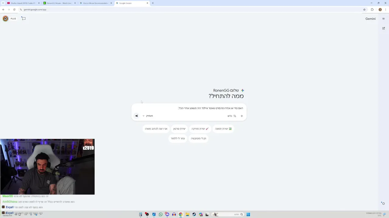Select the Google Gemini tab
The height and width of the screenshot is (218, 389).
coord(132,3)
